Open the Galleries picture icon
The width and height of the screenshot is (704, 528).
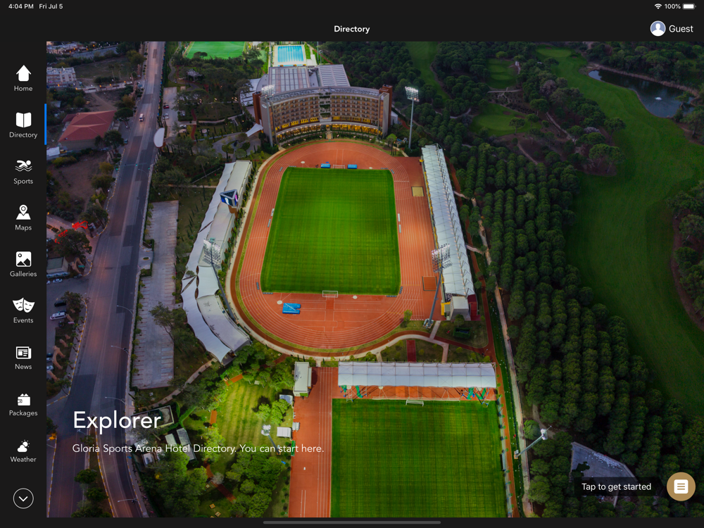23,259
